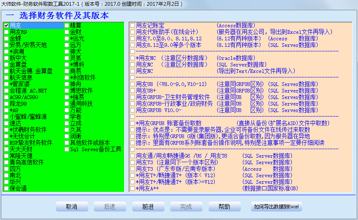
Task: Check the 速达 option
Action: [7, 123]
